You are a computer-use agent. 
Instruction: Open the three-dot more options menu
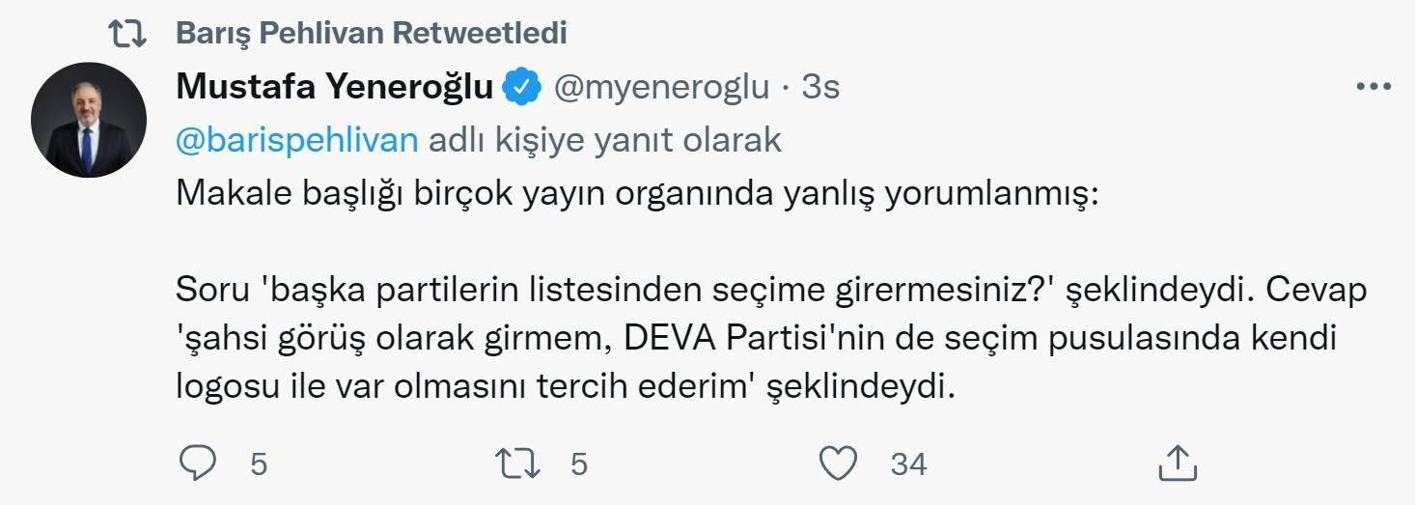coord(1372,87)
